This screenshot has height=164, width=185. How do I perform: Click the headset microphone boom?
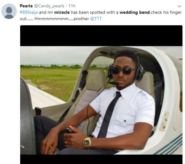tap(113, 83)
